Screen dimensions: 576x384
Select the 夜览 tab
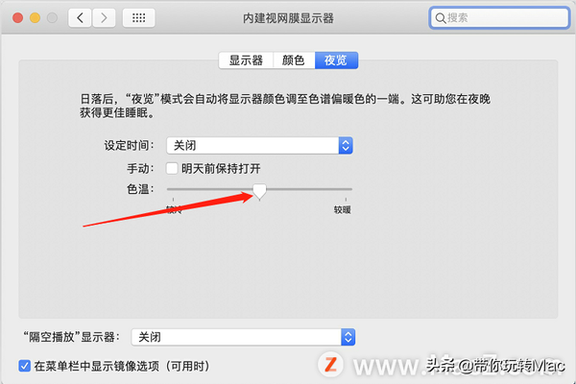[336, 60]
